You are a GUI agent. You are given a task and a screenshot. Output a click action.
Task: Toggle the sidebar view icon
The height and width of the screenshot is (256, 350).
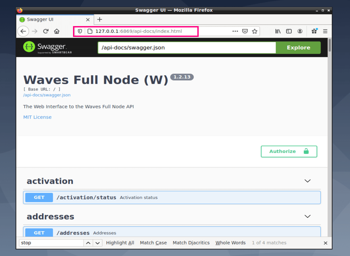pos(289,31)
